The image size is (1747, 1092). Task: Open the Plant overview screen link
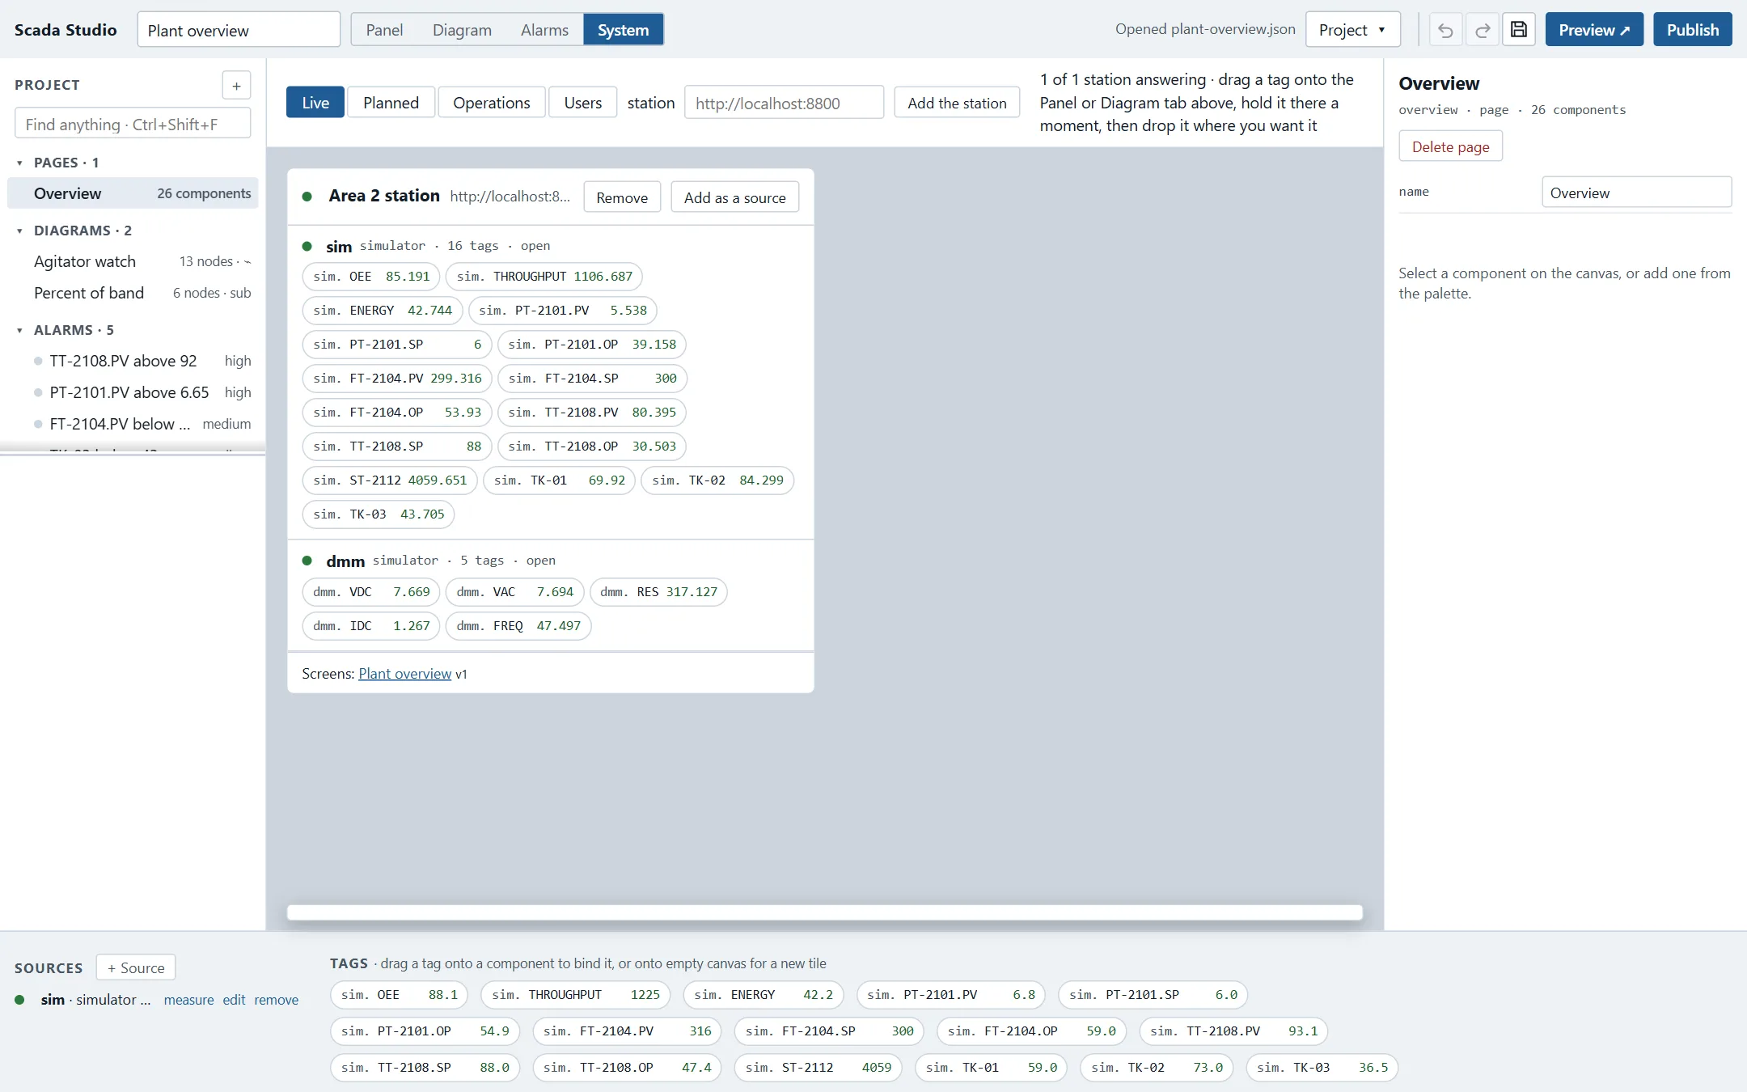click(x=404, y=674)
